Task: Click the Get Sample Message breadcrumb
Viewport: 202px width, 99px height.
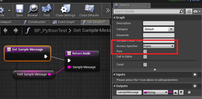Action: [x=92, y=30]
